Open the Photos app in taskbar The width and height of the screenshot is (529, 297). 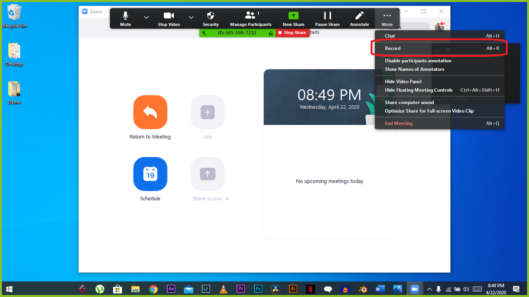(x=398, y=289)
